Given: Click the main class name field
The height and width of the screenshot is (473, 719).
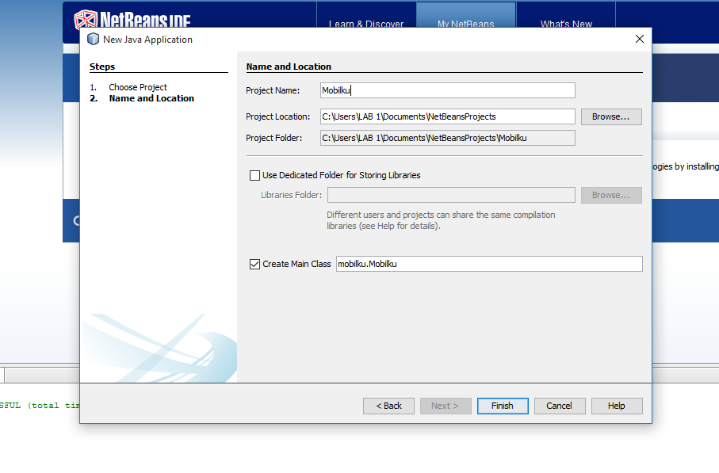Looking at the screenshot, I should 489,264.
